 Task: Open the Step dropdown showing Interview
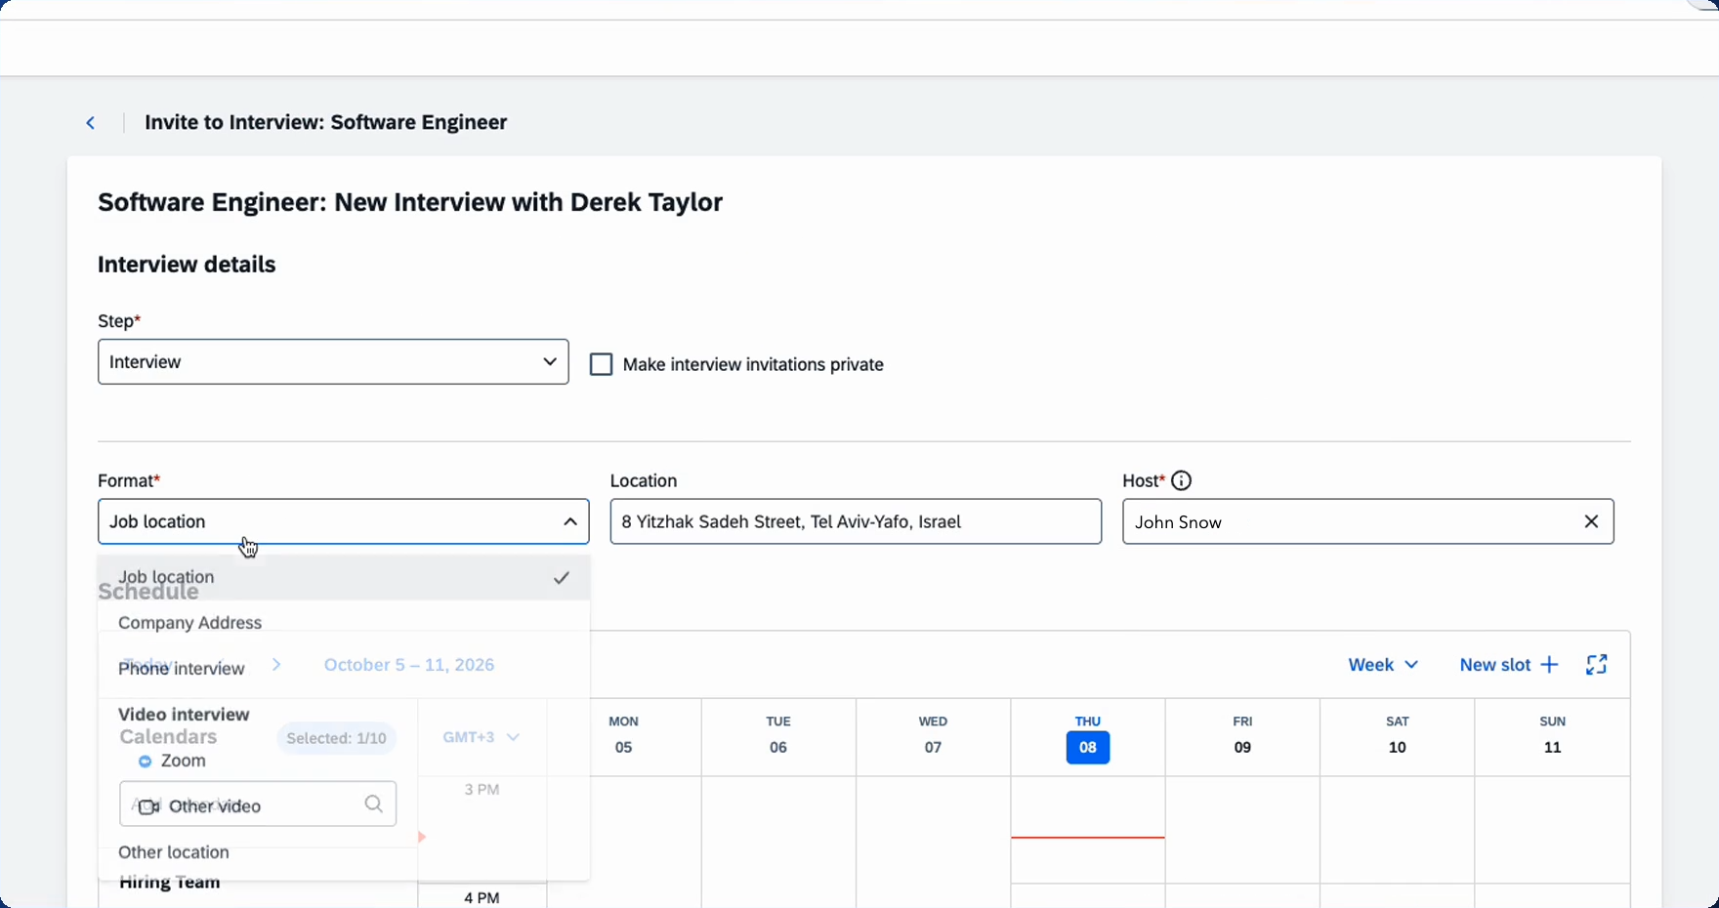[x=333, y=361]
